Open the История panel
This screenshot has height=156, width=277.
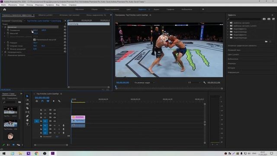231,68
